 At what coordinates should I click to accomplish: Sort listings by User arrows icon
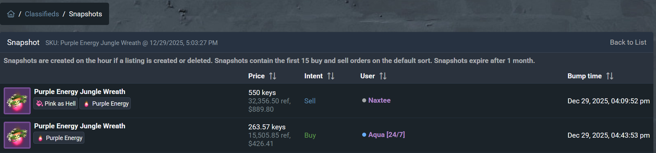[383, 76]
